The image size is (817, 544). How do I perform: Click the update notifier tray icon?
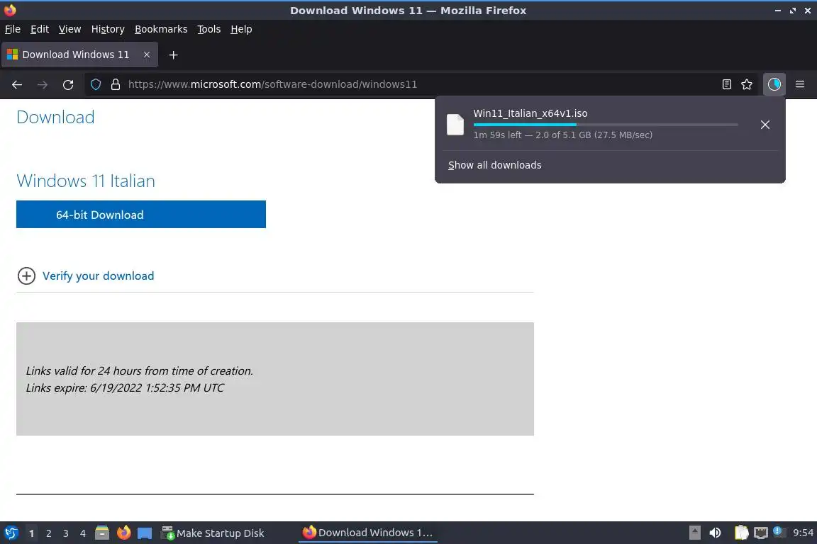(778, 531)
